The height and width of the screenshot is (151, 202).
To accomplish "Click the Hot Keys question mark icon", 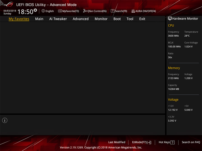I will click(173, 142).
